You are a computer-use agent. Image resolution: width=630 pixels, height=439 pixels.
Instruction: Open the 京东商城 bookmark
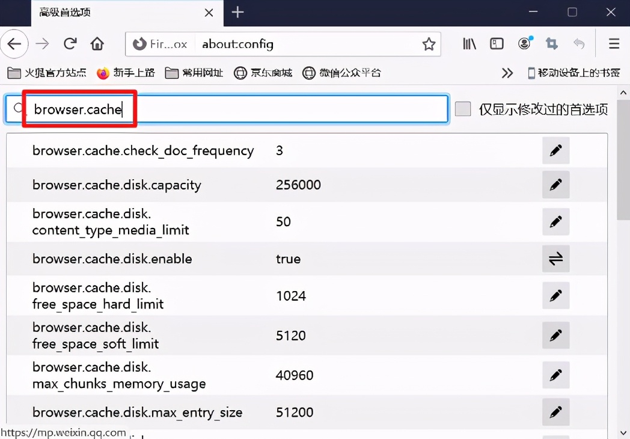(263, 73)
